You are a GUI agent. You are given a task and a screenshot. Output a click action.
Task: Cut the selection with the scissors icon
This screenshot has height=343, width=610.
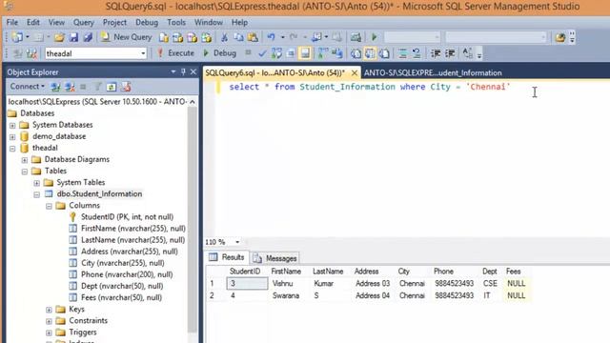(x=224, y=37)
